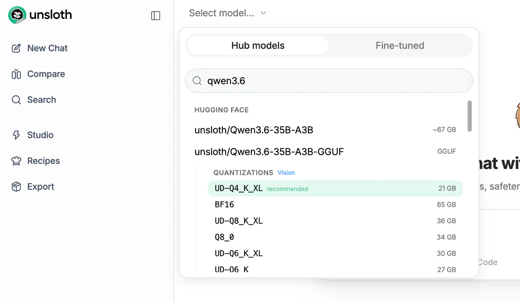Open Studio using its lightning icon
Screen dimensions: 520x302
click(16, 135)
